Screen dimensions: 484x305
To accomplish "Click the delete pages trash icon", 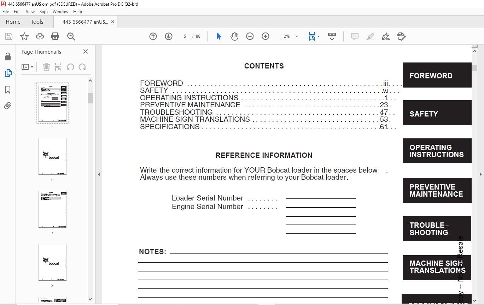I will [x=46, y=67].
